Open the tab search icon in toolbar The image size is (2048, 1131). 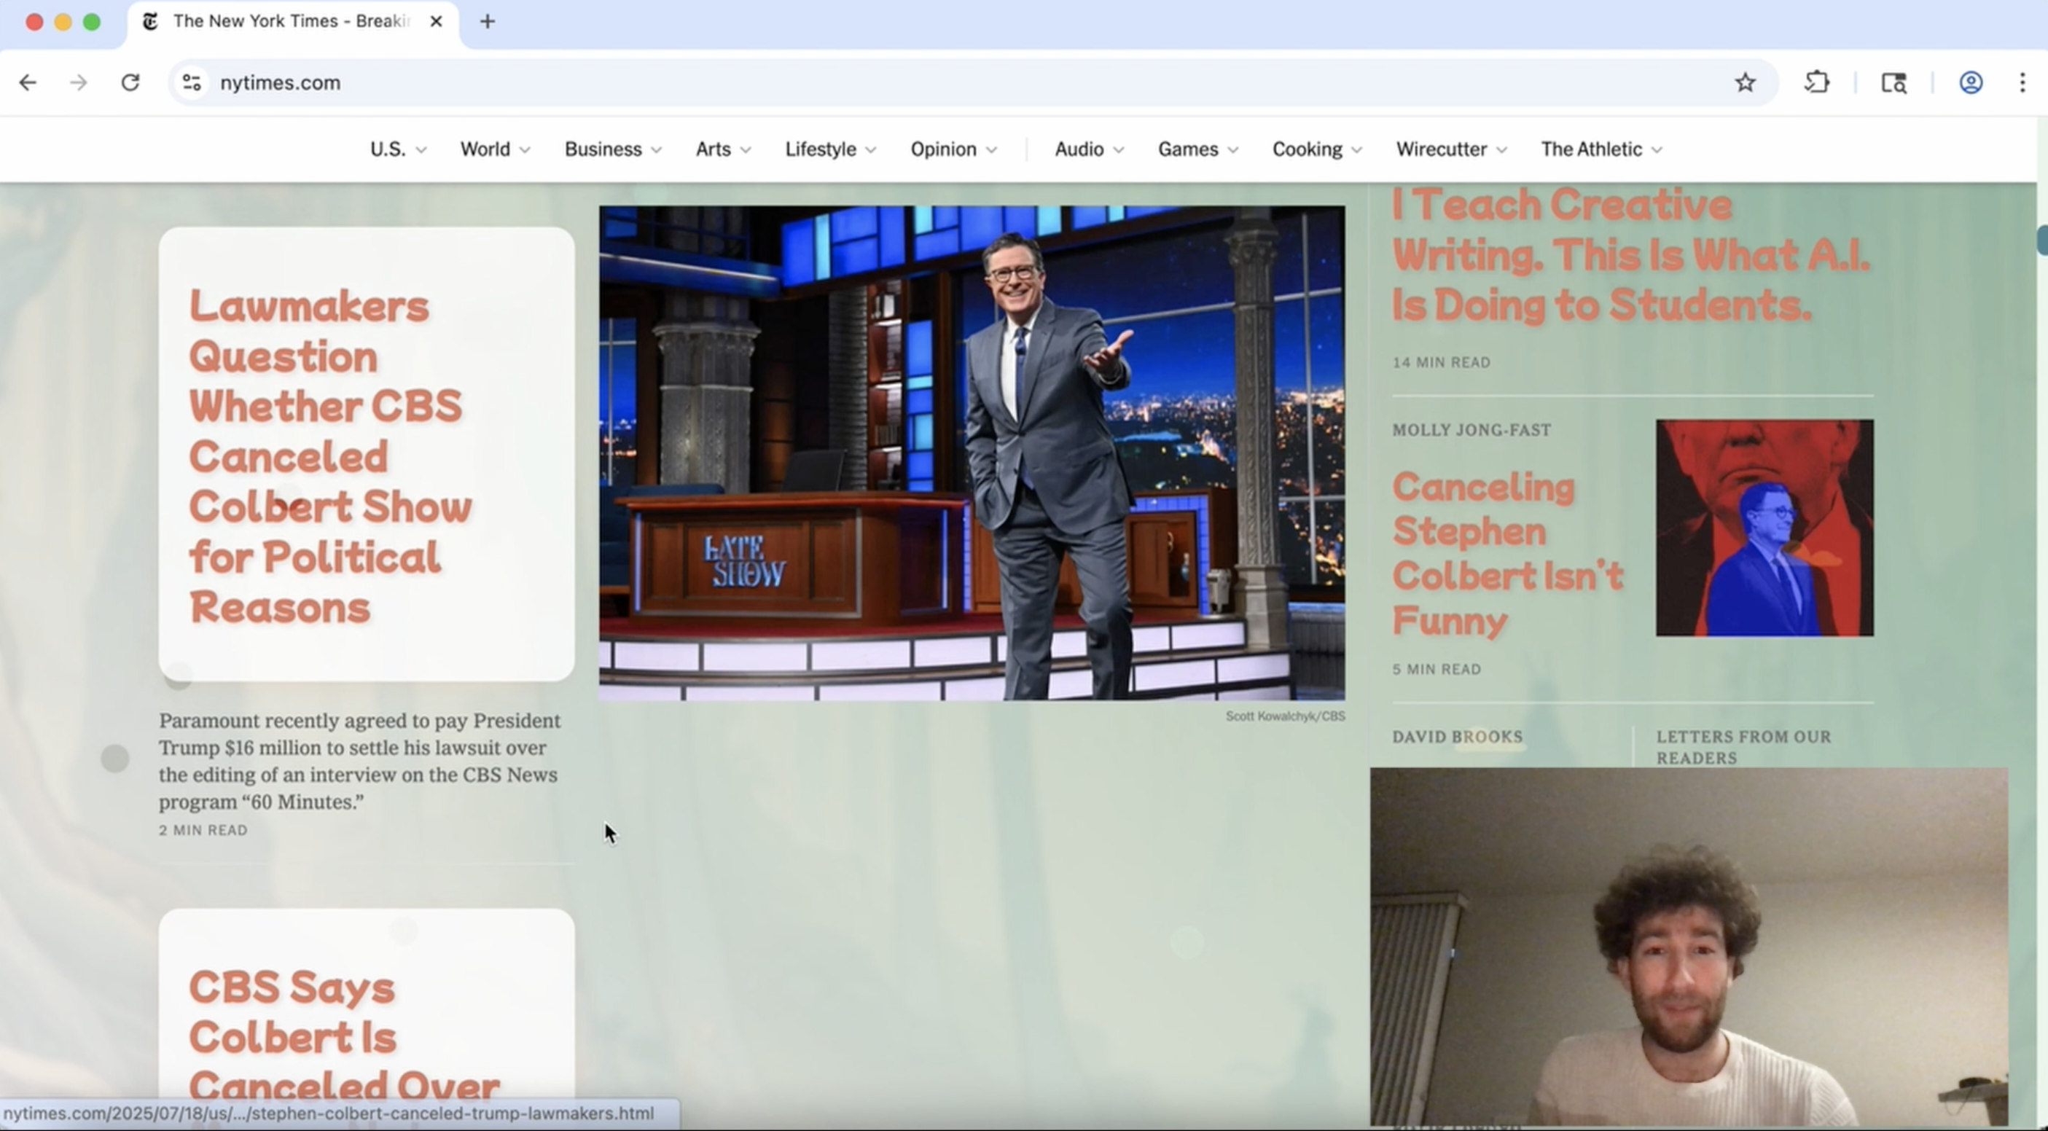1893,82
